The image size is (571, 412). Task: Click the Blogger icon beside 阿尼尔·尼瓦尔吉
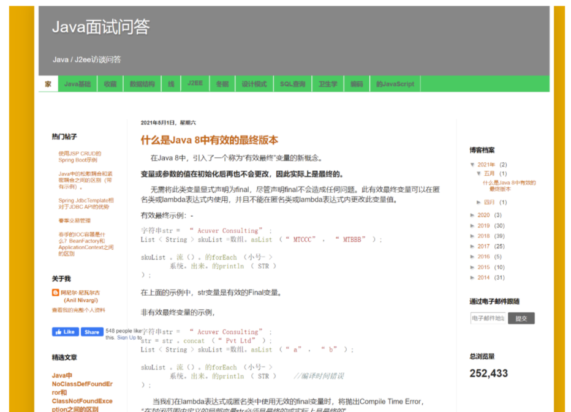pos(55,292)
